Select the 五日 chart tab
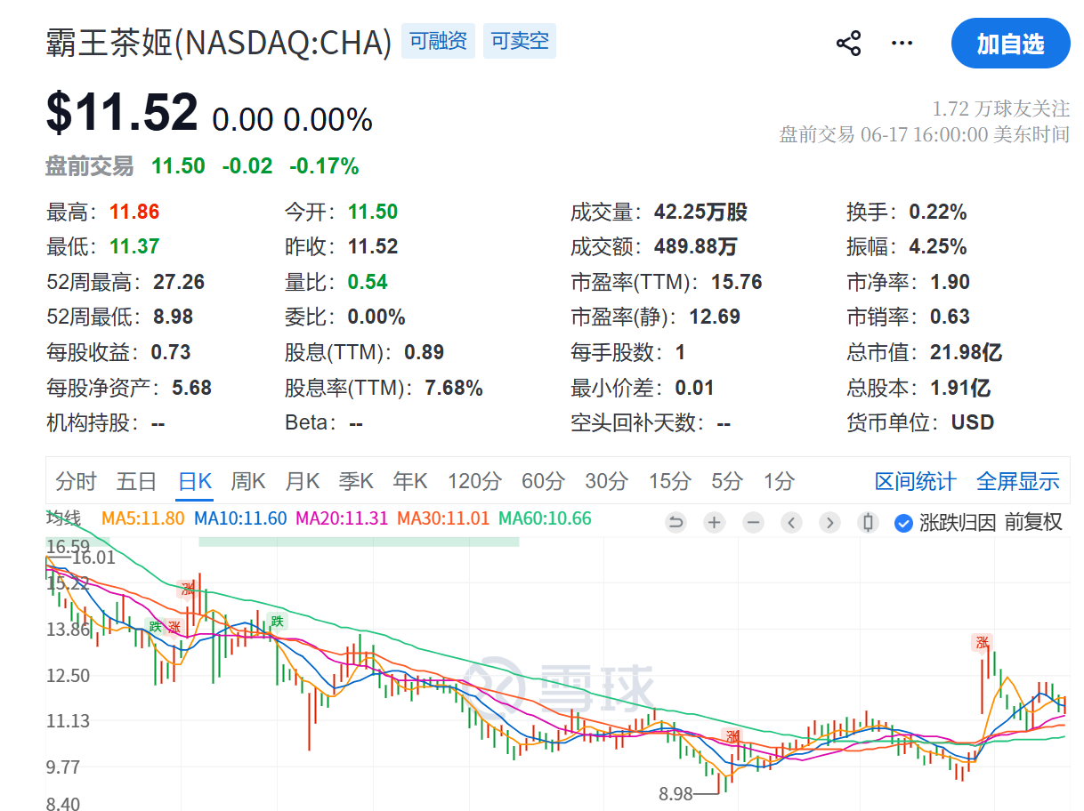The image size is (1084, 811). 136,481
